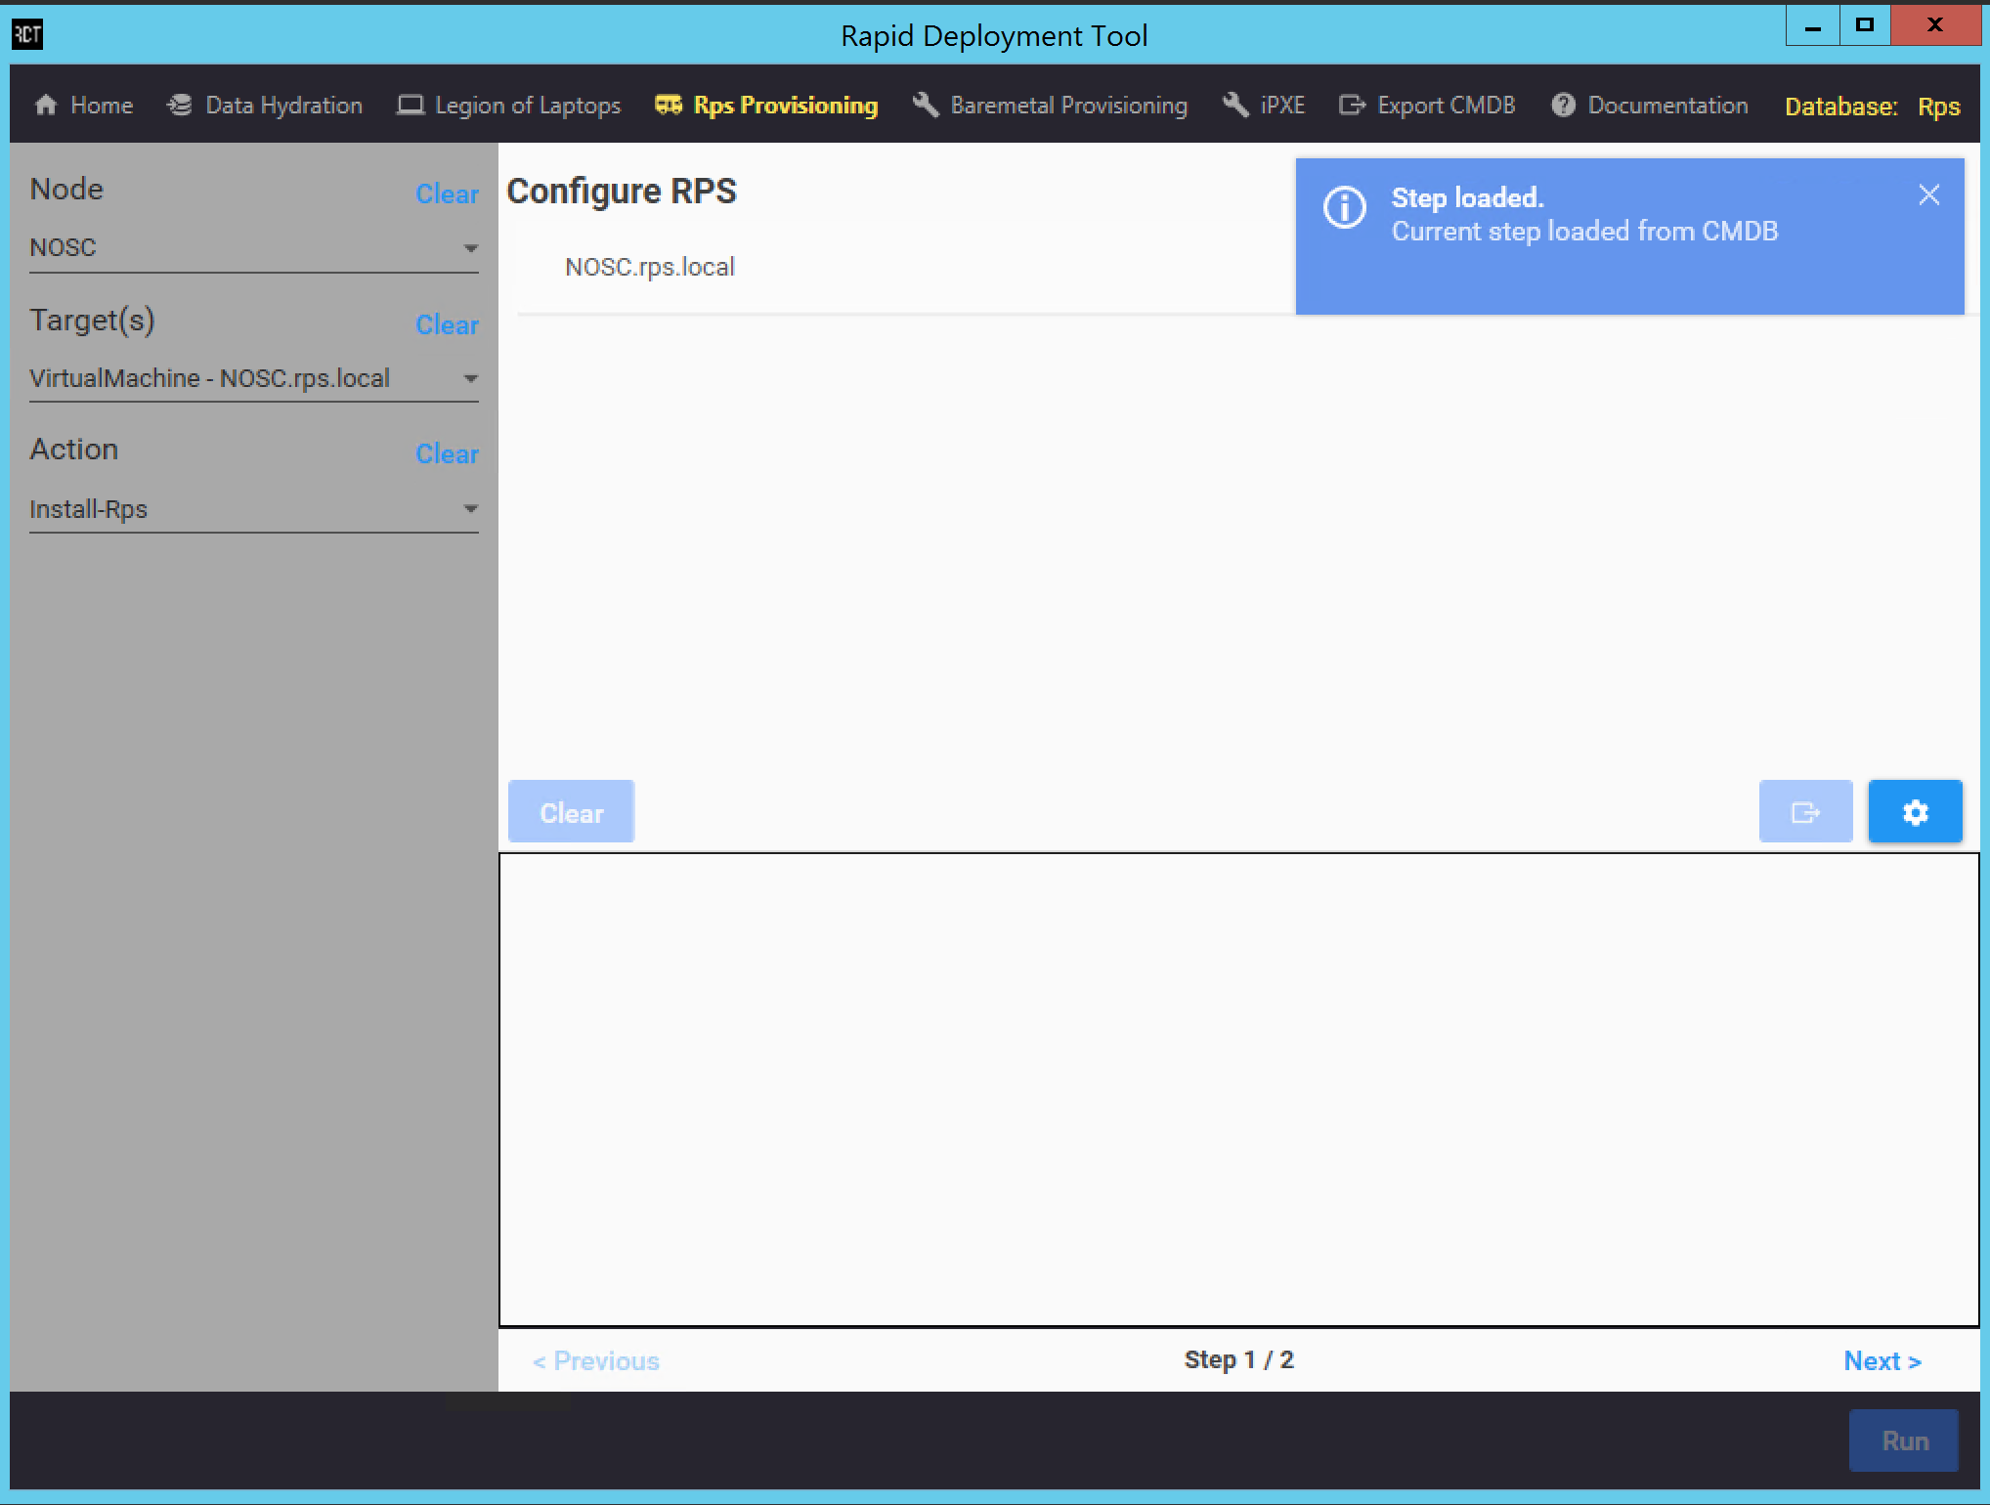Screen dimensions: 1990x1505
Task: Clear the Action selection
Action: [447, 453]
